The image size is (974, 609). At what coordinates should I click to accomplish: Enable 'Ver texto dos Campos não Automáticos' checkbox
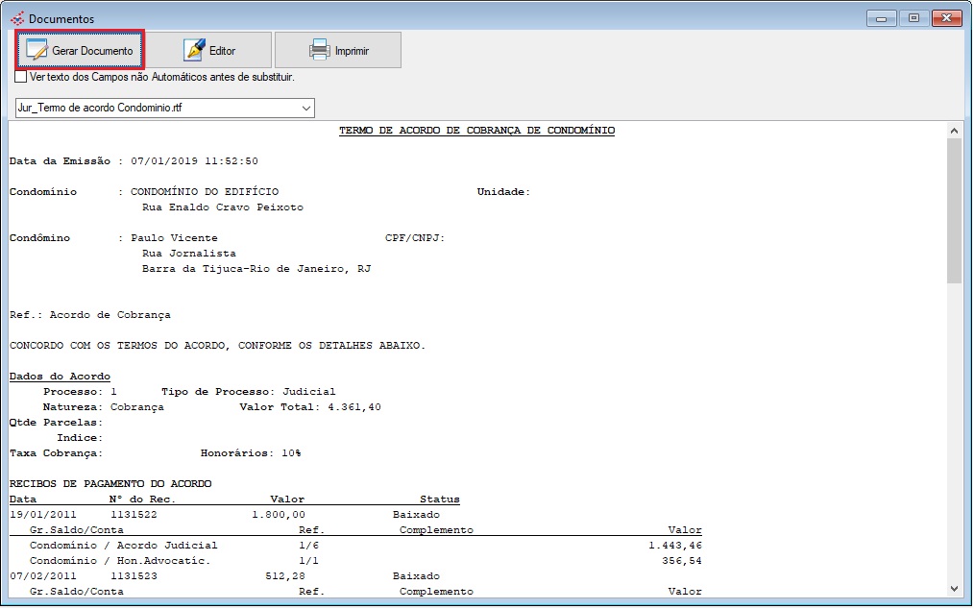pyautogui.click(x=21, y=77)
